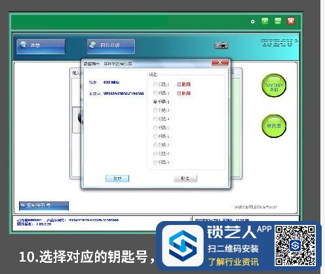Open the settings gear in title bar
Screen dimensions: 325x274
tap(253, 22)
